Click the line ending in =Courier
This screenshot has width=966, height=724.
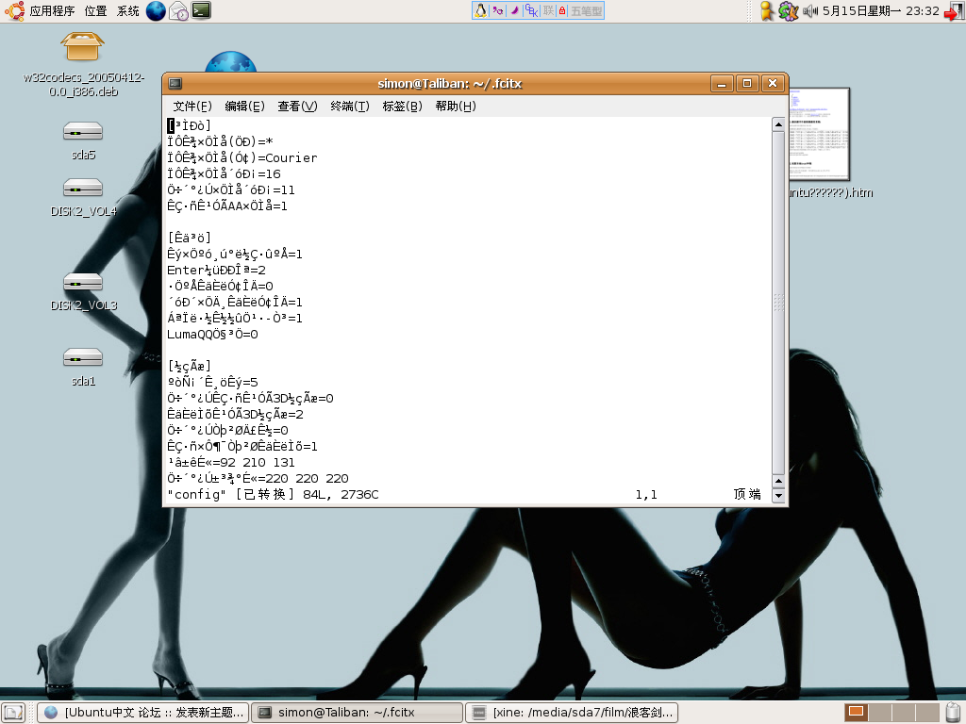tap(242, 157)
